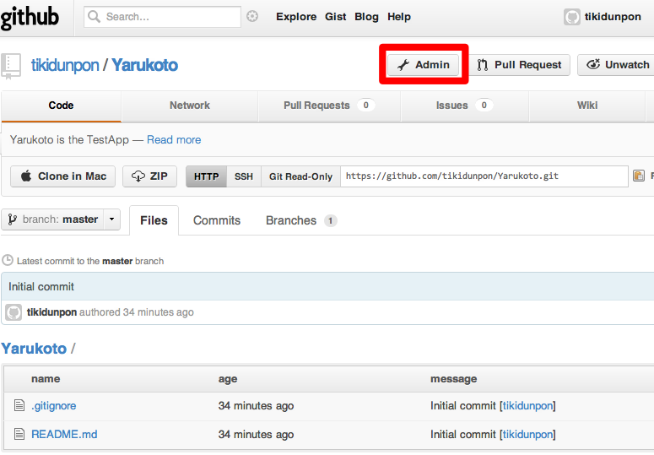This screenshot has width=654, height=455.
Task: Click the Clone in Mac button
Action: pos(63,176)
